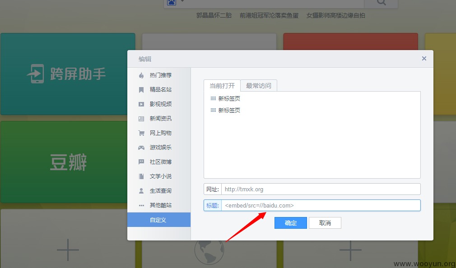The height and width of the screenshot is (268, 456).
Task: Click the bookmark icon beside 精品名站
Action: (141, 90)
